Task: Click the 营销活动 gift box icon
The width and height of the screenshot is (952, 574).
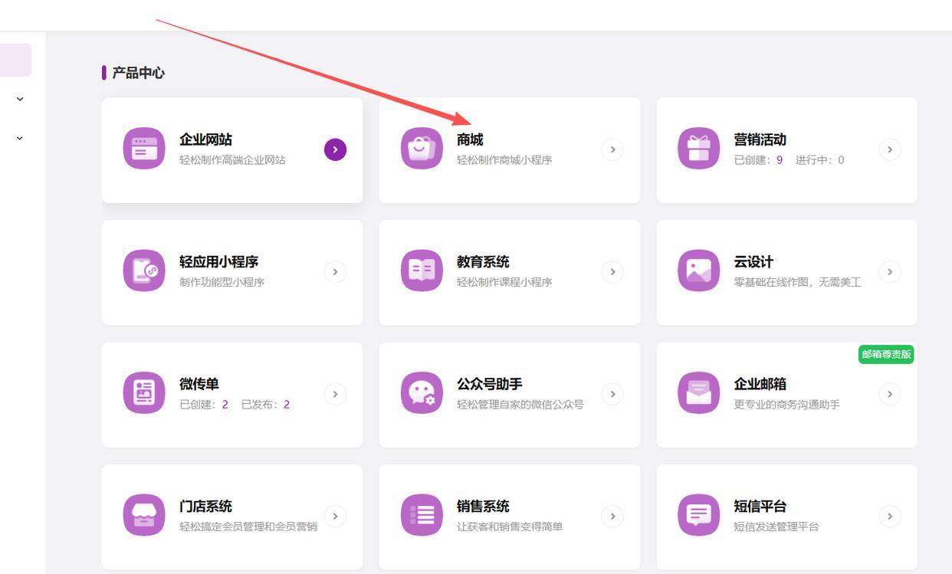Action: click(698, 149)
